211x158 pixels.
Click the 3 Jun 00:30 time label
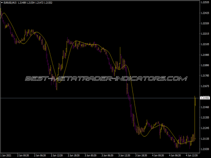click(91, 154)
